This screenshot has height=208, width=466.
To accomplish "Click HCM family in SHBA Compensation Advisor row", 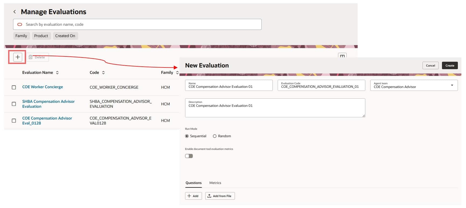I will [x=165, y=104].
